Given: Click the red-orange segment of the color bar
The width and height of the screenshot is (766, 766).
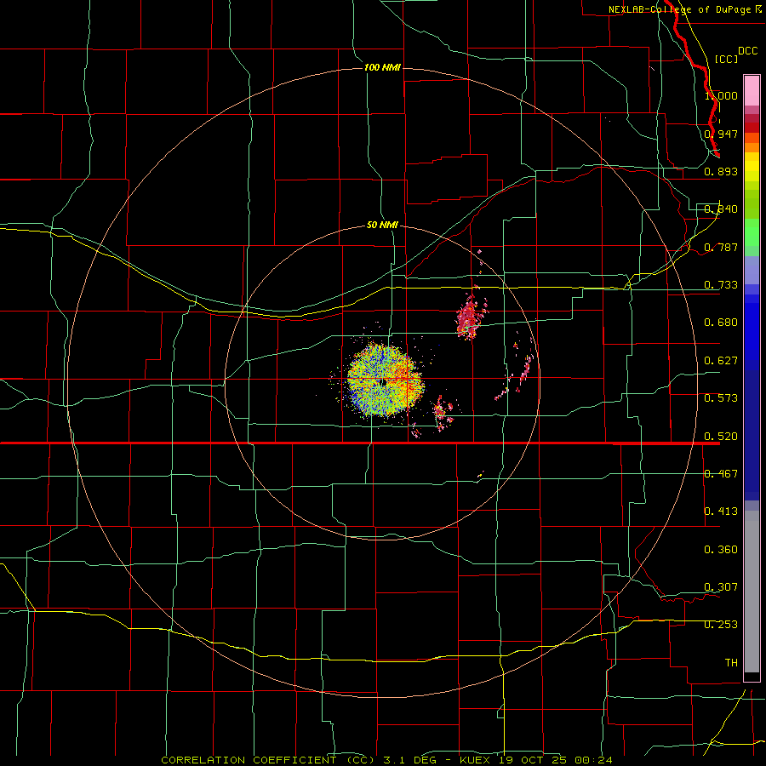Looking at the screenshot, I should 752,137.
